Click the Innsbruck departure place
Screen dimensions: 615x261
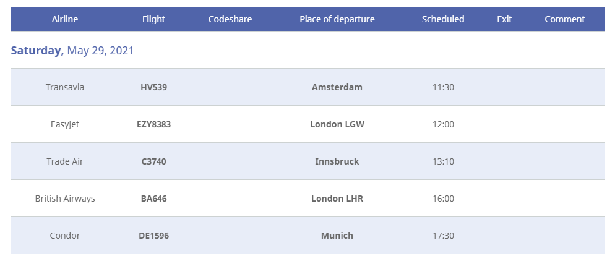coord(337,161)
